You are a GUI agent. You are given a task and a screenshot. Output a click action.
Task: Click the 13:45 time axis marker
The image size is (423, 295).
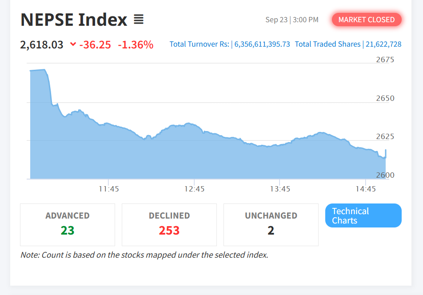280,189
